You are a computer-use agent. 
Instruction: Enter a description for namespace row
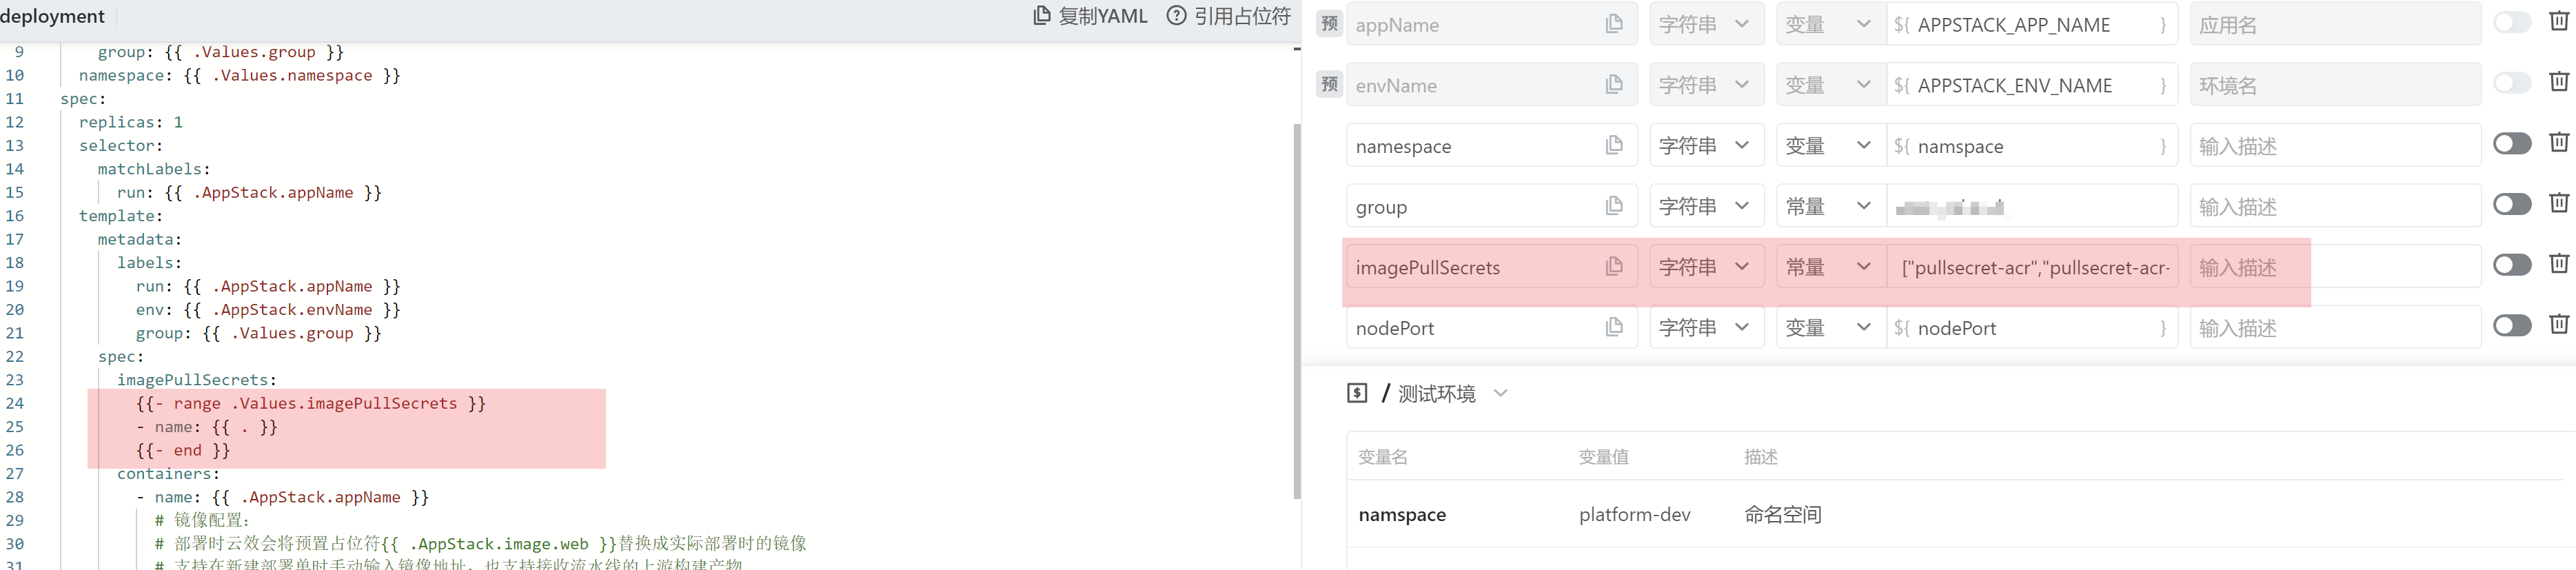pos(2335,146)
